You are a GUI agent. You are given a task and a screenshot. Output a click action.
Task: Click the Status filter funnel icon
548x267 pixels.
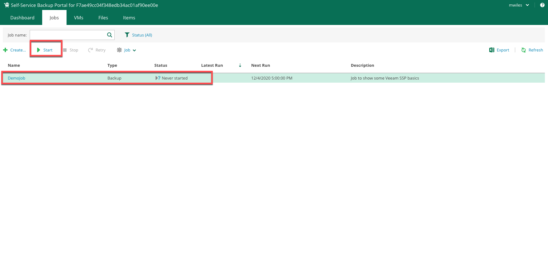pos(127,35)
